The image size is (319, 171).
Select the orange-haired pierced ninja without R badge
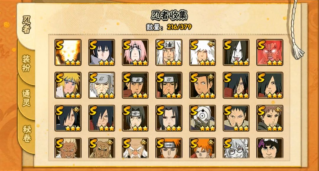[169, 148]
